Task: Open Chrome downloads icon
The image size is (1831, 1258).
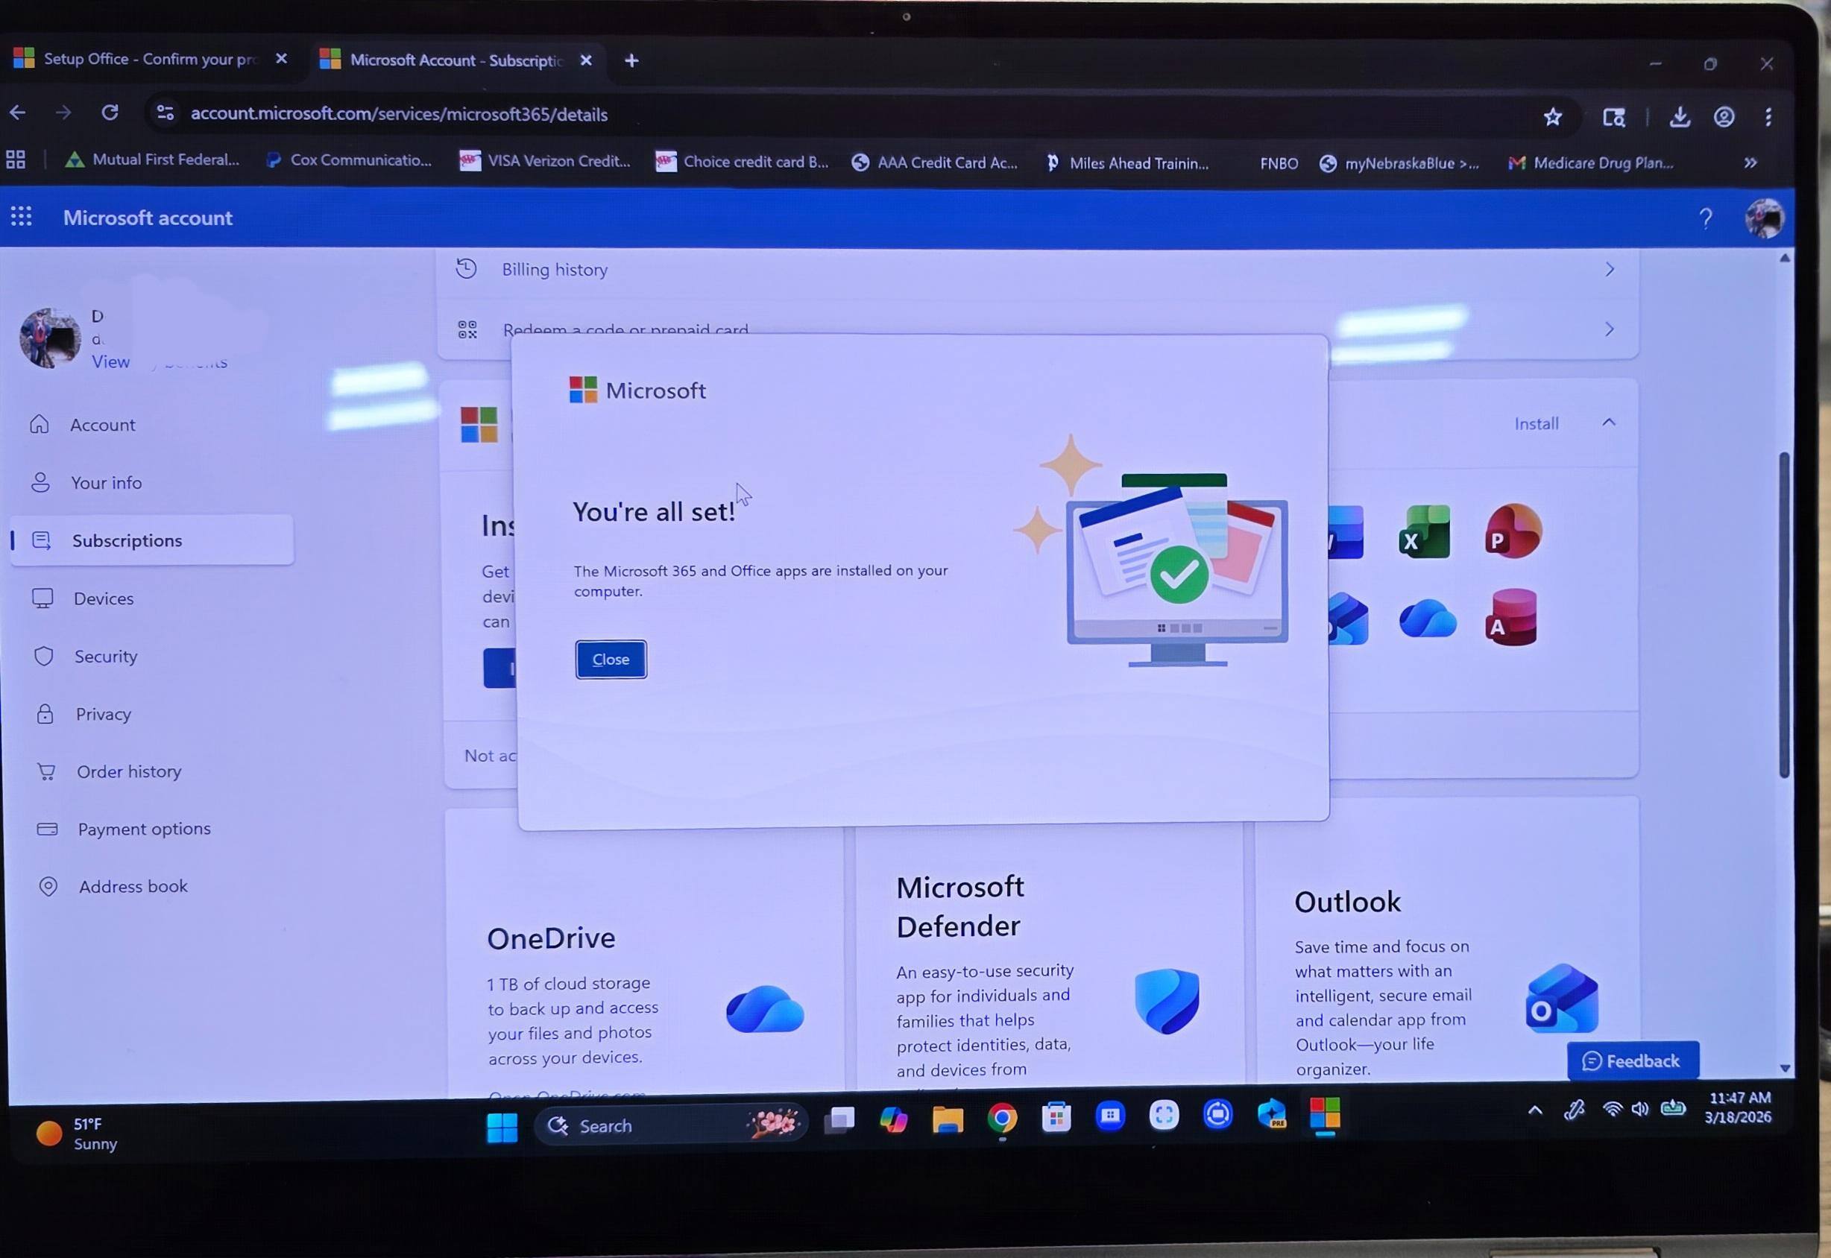Action: [1680, 118]
